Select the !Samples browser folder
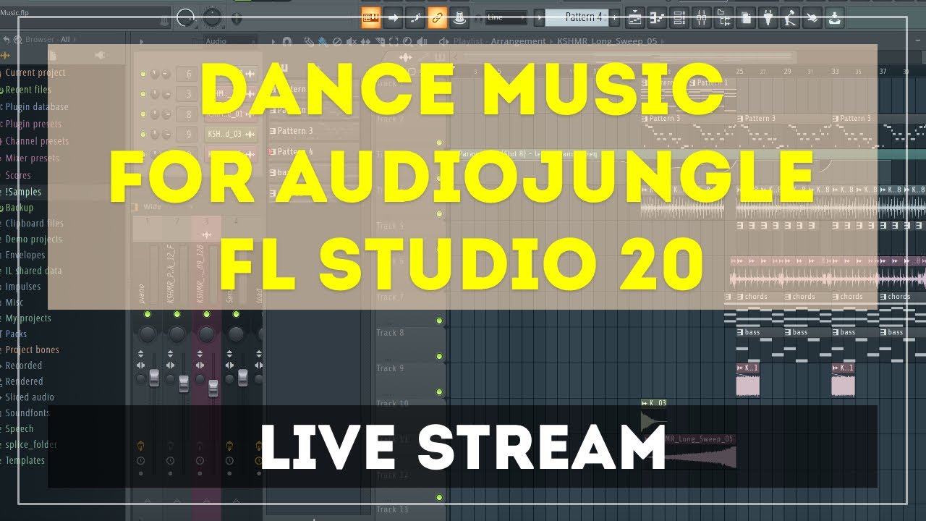926x521 pixels. 23,192
